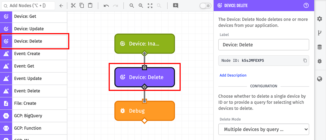The height and width of the screenshot is (140, 326).
Task: Open the Delete Mode dropdown
Action: click(264, 129)
